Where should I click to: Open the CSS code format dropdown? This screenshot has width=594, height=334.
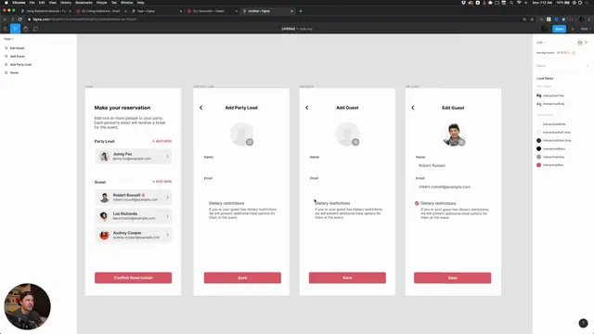pyautogui.click(x=541, y=43)
